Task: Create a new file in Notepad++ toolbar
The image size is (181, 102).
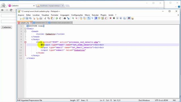Action: coord(20,18)
